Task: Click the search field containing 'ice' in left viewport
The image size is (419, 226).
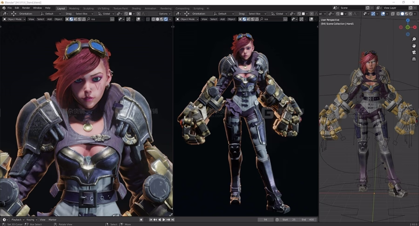Action: coord(101,19)
